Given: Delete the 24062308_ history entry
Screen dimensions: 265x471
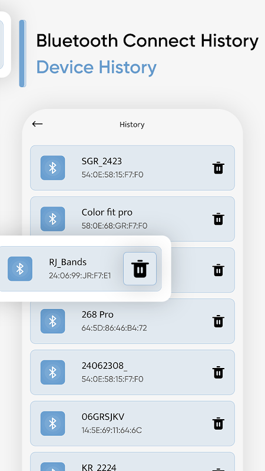Looking at the screenshot, I should 218,372.
